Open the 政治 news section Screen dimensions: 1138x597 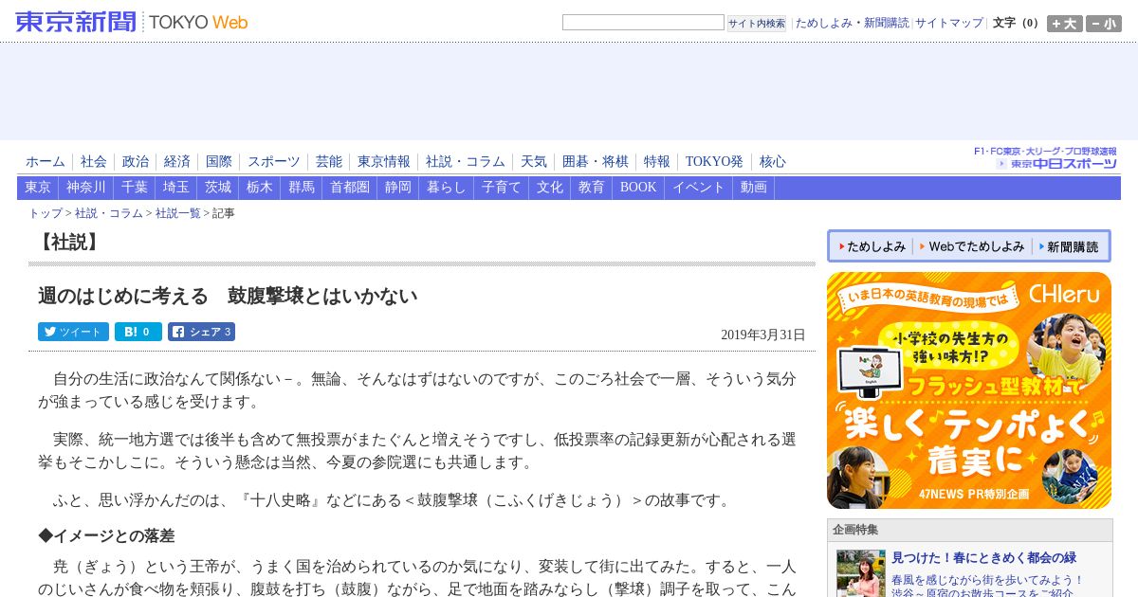[136, 162]
